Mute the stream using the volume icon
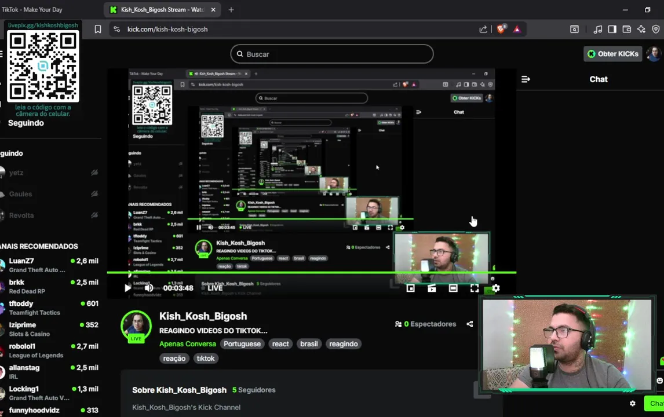This screenshot has width=664, height=417. click(x=149, y=288)
